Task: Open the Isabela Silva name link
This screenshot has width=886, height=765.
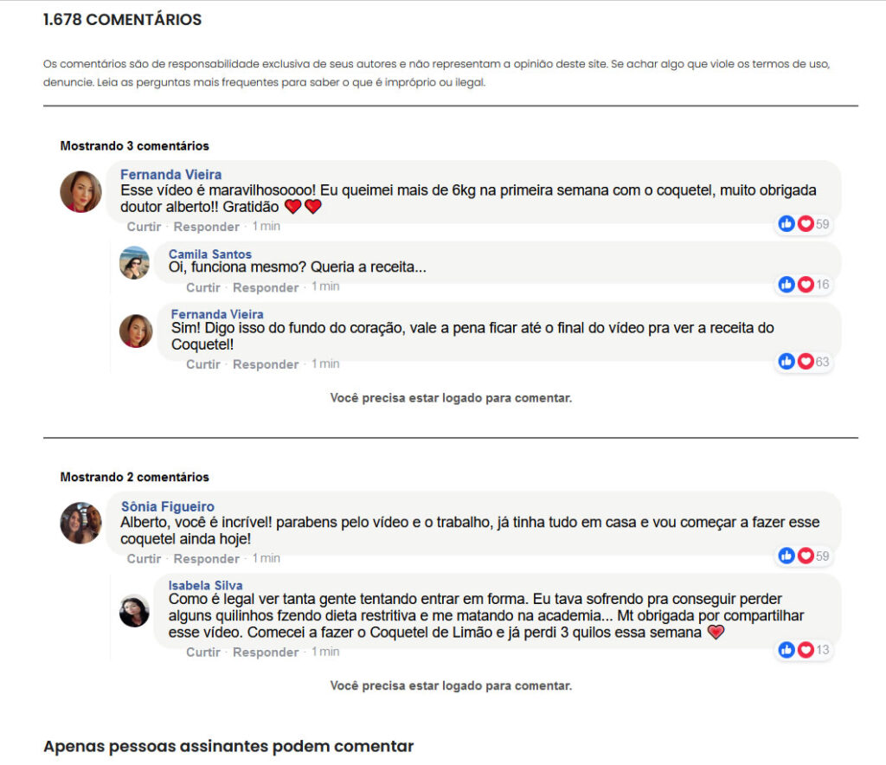Action: [x=205, y=586]
